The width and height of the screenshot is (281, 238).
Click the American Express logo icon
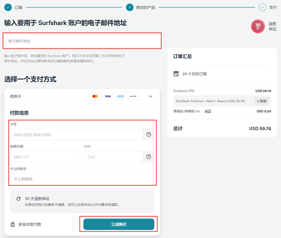120,96
